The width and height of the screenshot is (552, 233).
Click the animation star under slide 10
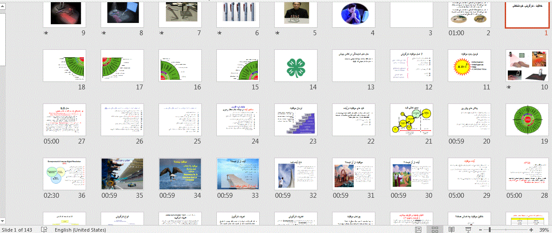tap(509, 87)
